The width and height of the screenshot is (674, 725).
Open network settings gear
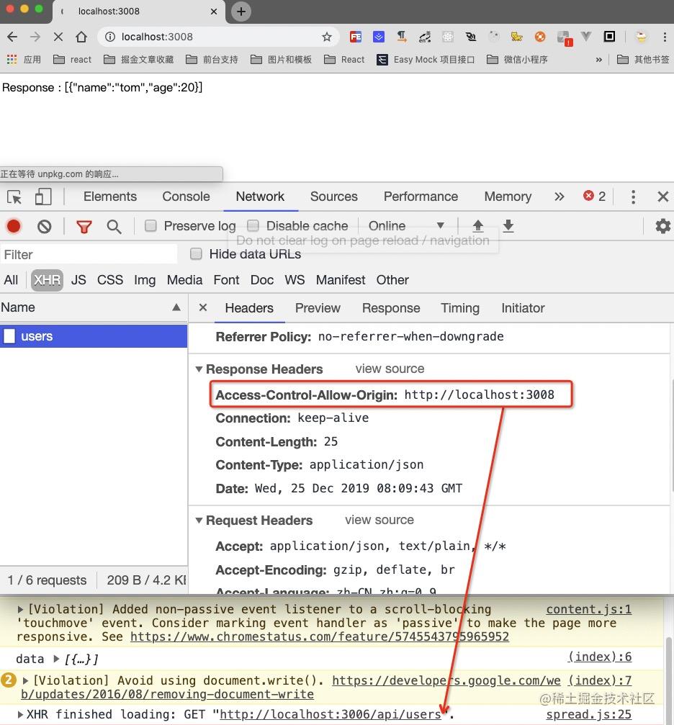pos(663,226)
